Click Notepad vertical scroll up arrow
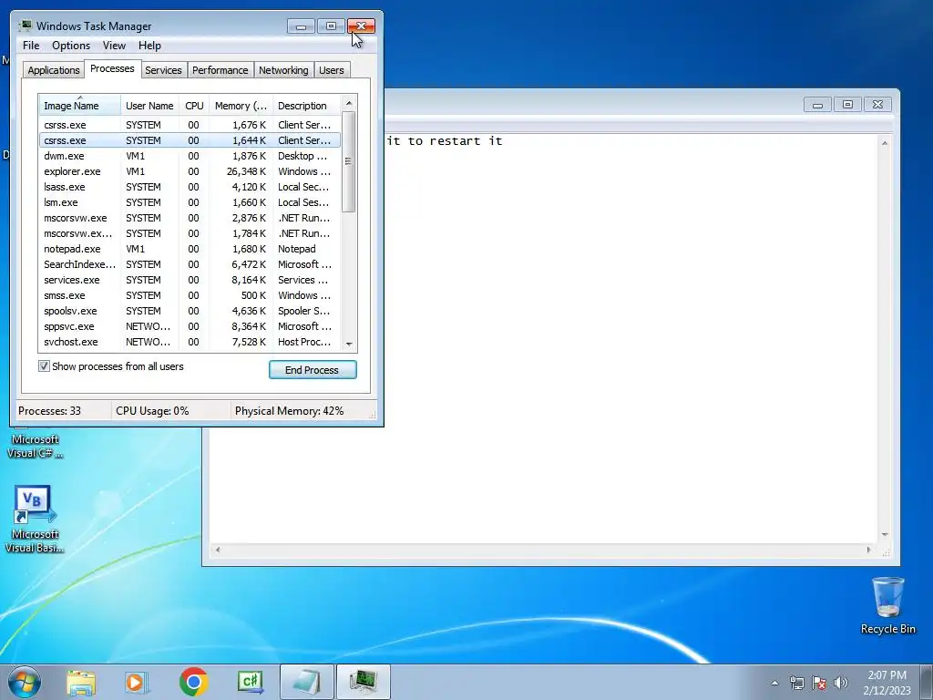This screenshot has height=700, width=933. point(885,143)
